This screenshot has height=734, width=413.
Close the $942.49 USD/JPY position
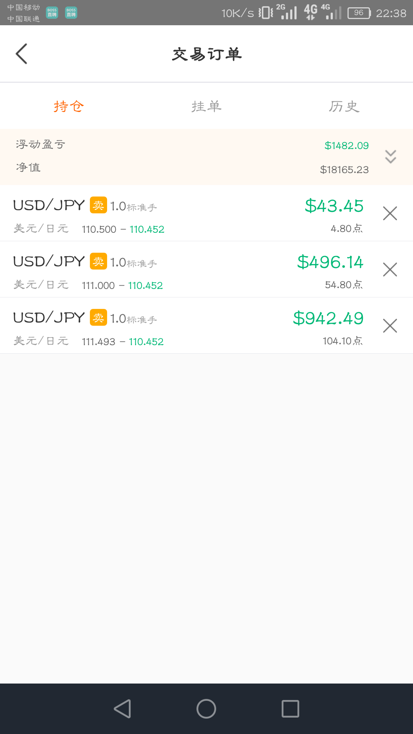tap(390, 326)
